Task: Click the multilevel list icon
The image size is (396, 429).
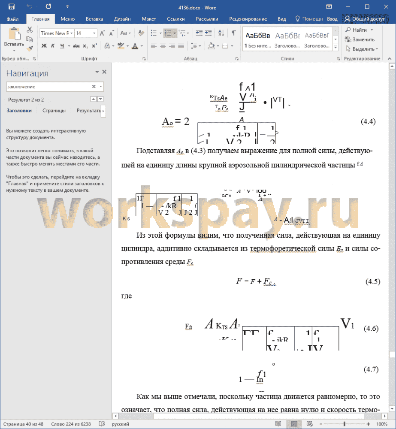Action: click(x=182, y=33)
